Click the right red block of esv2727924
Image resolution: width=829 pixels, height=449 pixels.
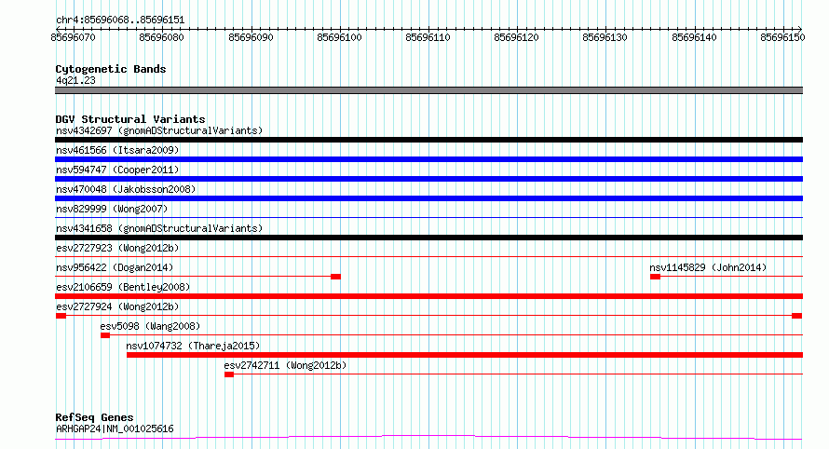(x=796, y=316)
